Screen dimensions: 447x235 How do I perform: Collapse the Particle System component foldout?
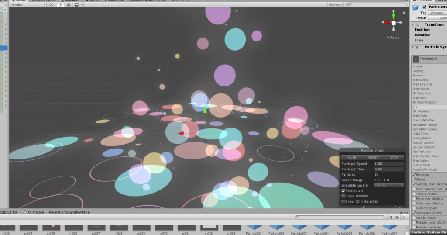pyautogui.click(x=413, y=47)
